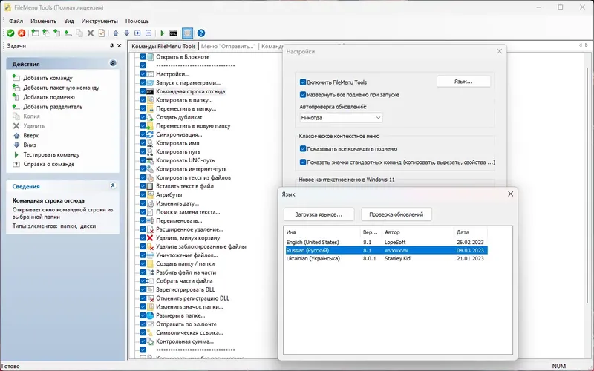
Task: Click the Язык... button in Настройки
Action: [463, 82]
